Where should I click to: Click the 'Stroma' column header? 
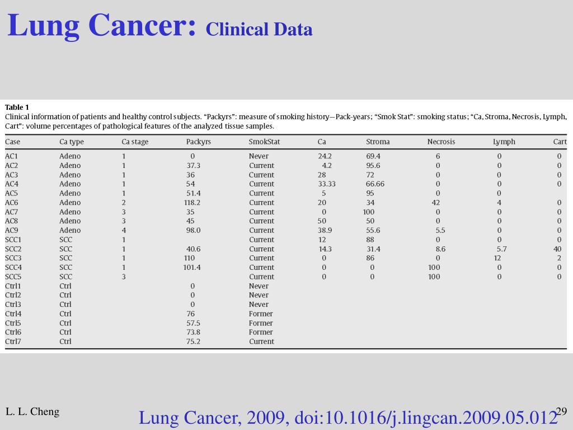point(378,142)
